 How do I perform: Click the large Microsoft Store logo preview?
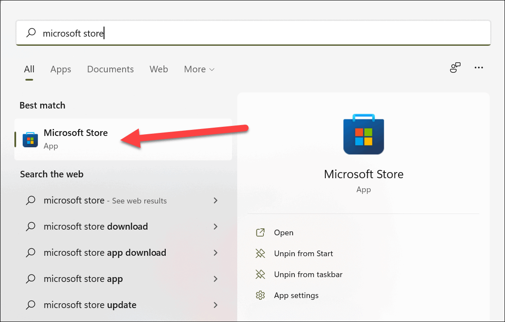pyautogui.click(x=363, y=134)
